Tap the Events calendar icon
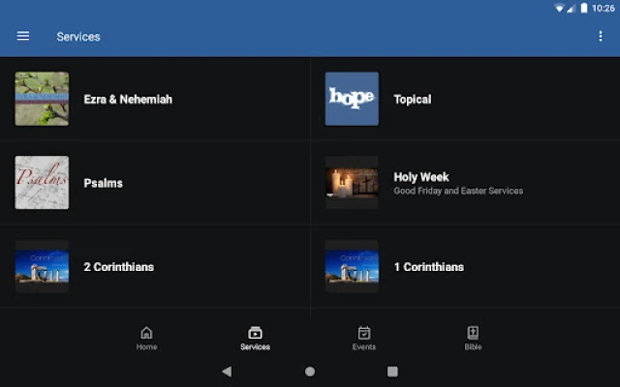The image size is (620, 387). [x=364, y=333]
